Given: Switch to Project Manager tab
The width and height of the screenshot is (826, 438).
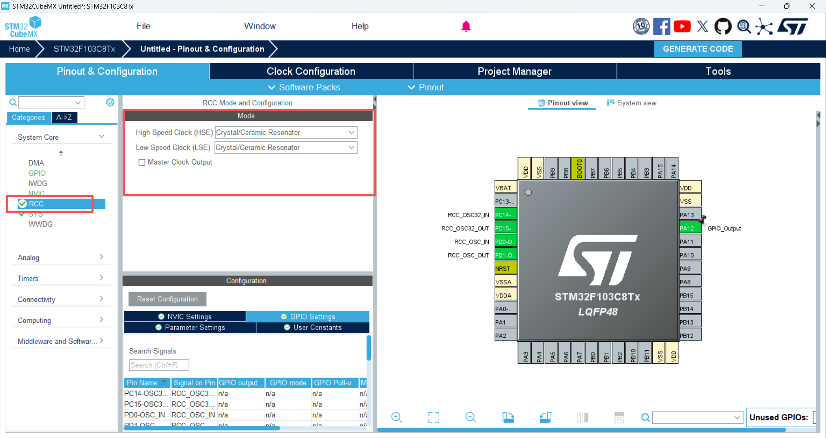Looking at the screenshot, I should [515, 71].
